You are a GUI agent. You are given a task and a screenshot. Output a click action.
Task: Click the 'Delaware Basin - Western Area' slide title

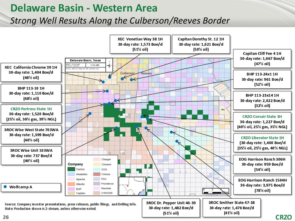(x=84, y=8)
